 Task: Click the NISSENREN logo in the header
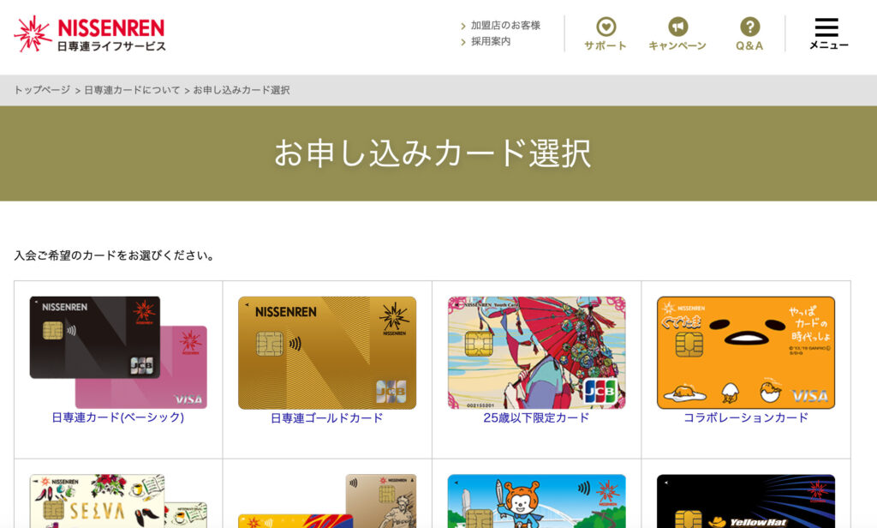89,34
